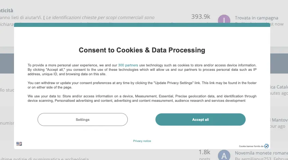Screen dimensions: 288x160
Task: Click the Accept all button
Action: [x=200, y=119]
